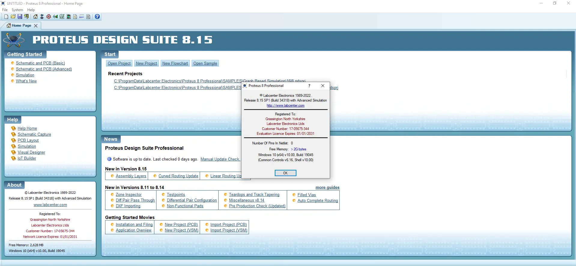Click the blue question mark Overview icon
The width and height of the screenshot is (576, 266).
[97, 17]
